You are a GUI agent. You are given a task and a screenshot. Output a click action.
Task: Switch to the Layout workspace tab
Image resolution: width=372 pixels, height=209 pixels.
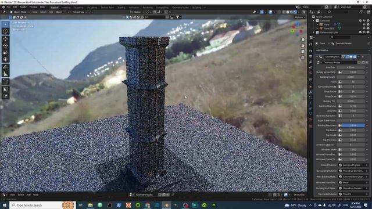click(54, 8)
